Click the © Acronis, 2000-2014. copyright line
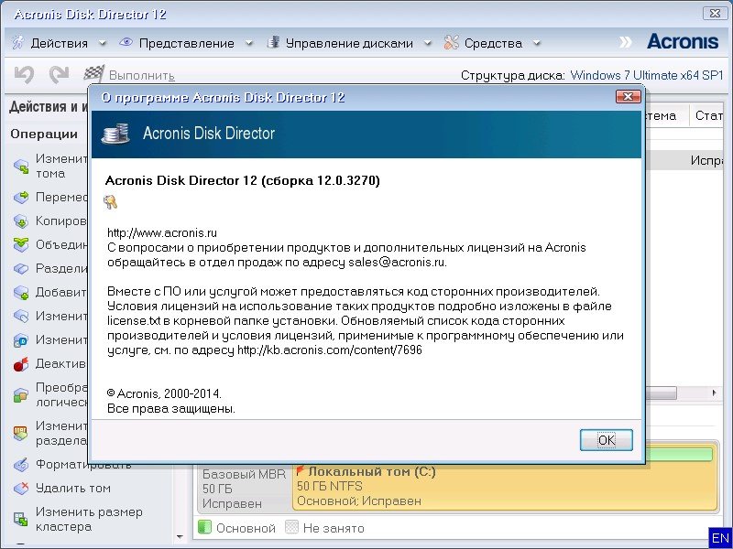The height and width of the screenshot is (549, 733). [x=164, y=393]
